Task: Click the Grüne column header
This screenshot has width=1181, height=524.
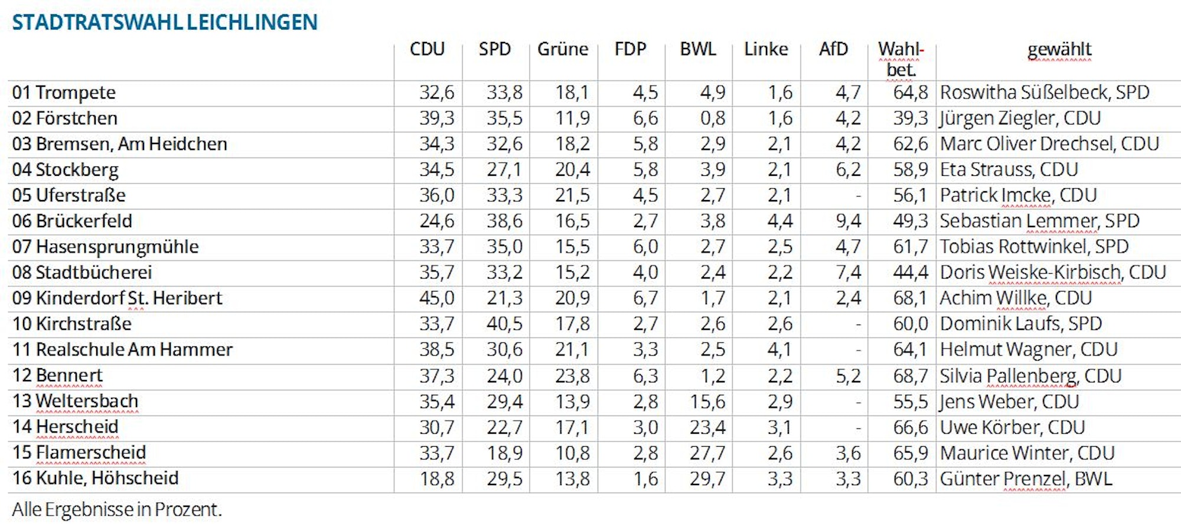Action: coord(563,49)
